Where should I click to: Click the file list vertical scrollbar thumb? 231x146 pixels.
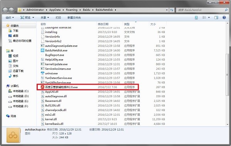click(227, 75)
